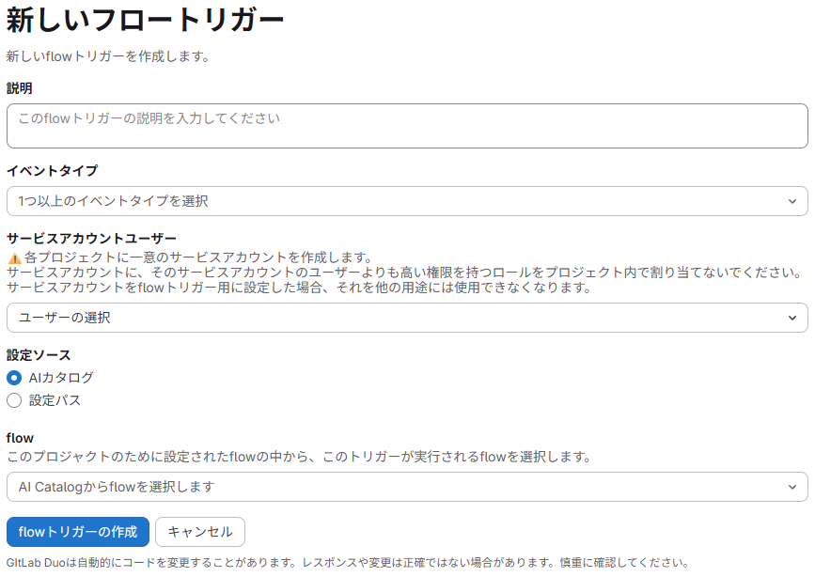815x577 pixels.
Task: Click the キャンセル button
Action: (199, 532)
